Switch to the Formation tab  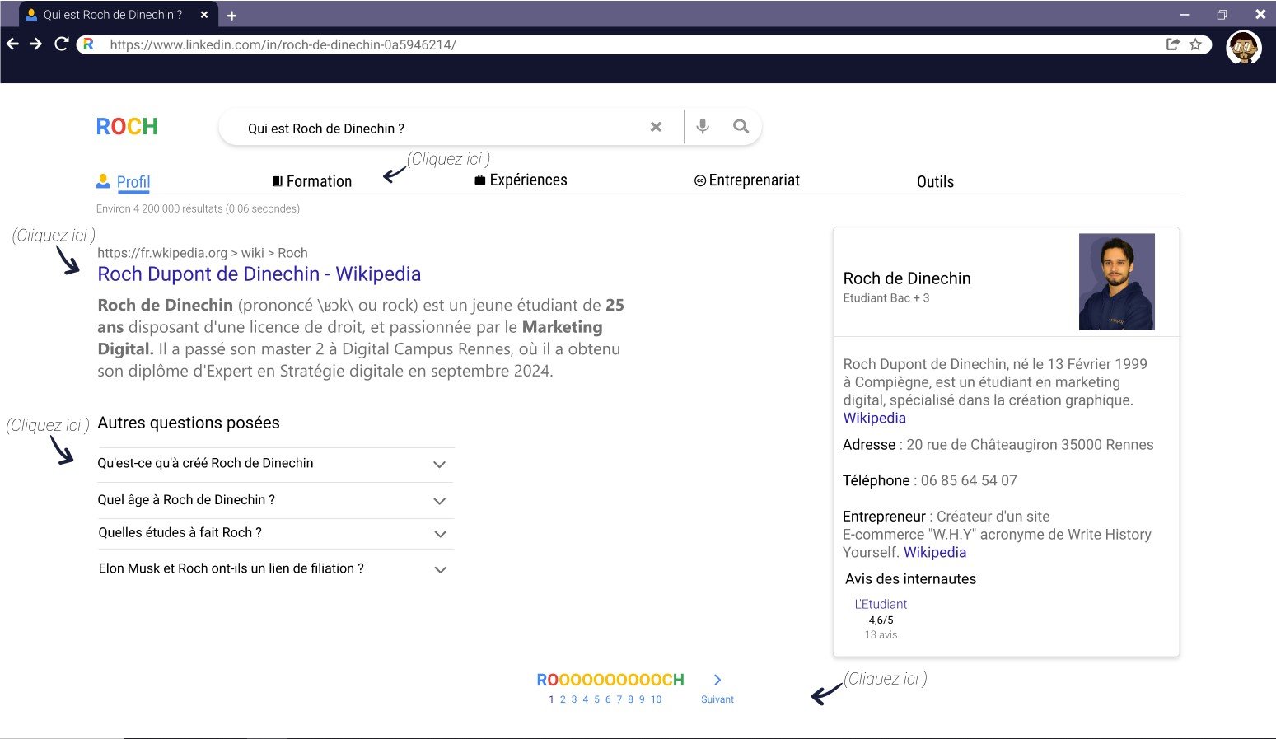pyautogui.click(x=312, y=181)
